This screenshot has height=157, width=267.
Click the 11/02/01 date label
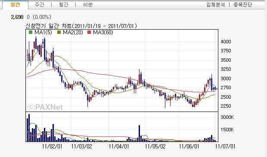(x=52, y=146)
